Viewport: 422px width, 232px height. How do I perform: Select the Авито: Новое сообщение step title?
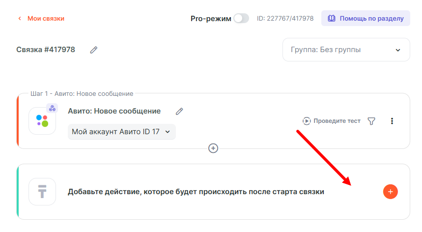click(114, 111)
